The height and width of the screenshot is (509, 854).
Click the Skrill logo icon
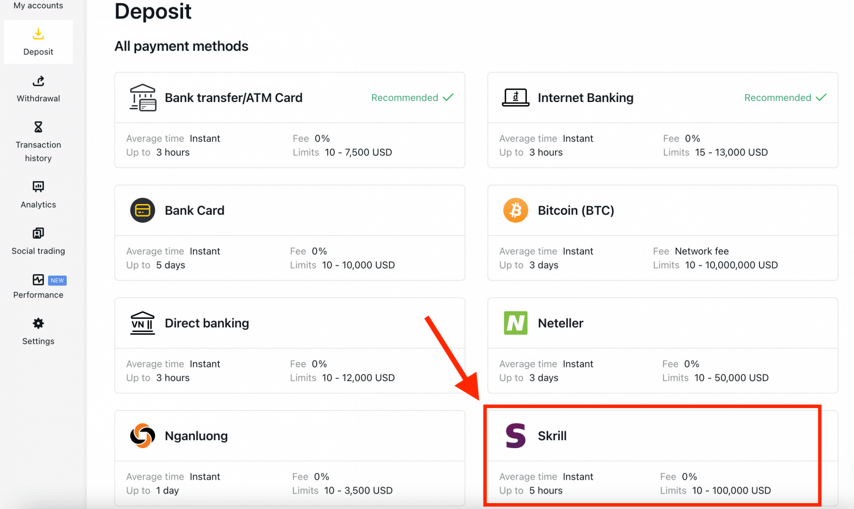coord(516,436)
